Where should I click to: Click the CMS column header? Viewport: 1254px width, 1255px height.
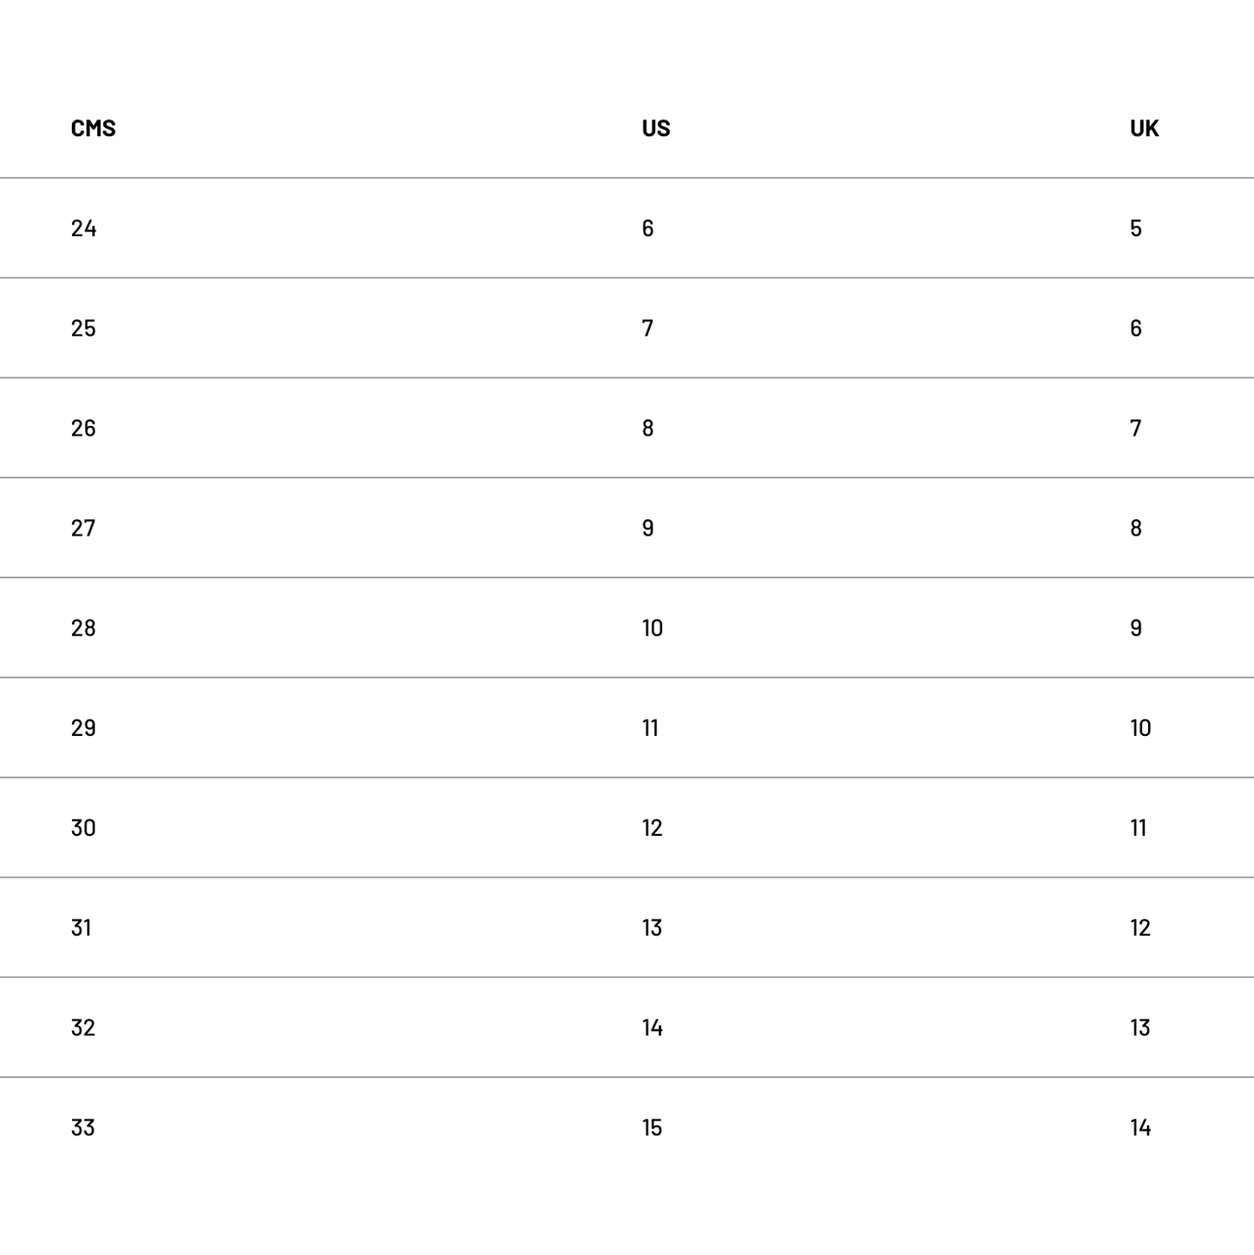tap(93, 128)
